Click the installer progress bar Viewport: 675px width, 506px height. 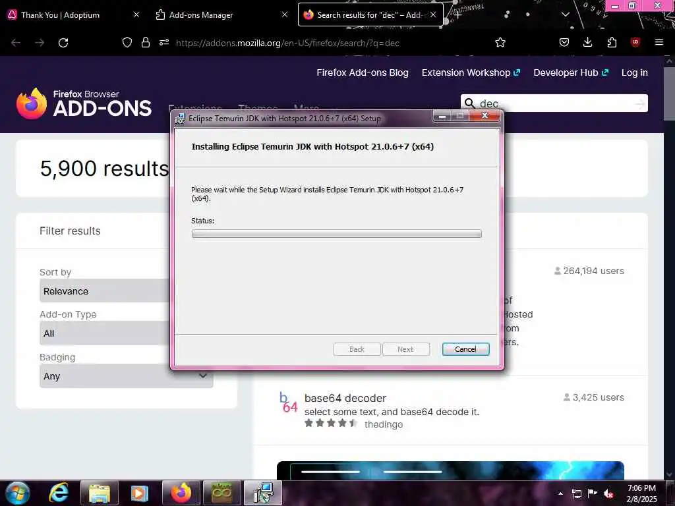click(336, 234)
